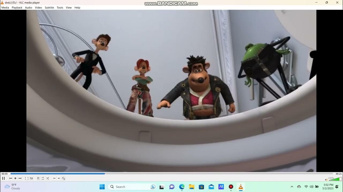Open system volume tray icon

(x=311, y=187)
